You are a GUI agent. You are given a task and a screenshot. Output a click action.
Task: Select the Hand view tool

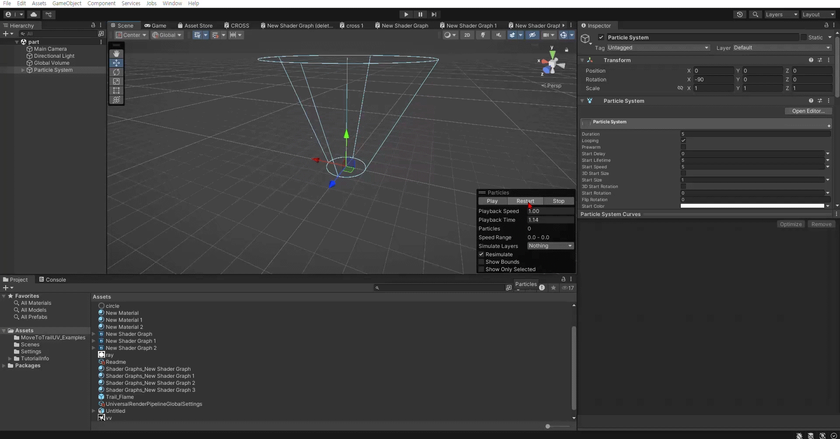116,54
